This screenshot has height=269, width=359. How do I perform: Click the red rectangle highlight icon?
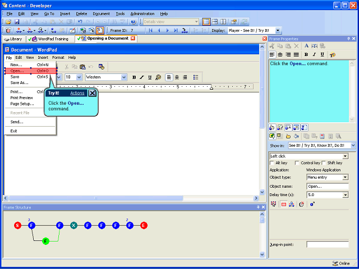tap(284, 204)
